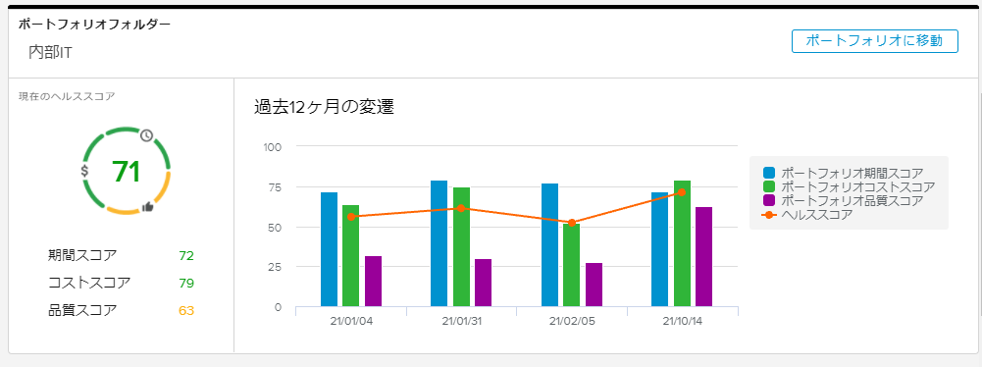Select the 品質スコア value 63
Image resolution: width=982 pixels, height=367 pixels.
186,311
